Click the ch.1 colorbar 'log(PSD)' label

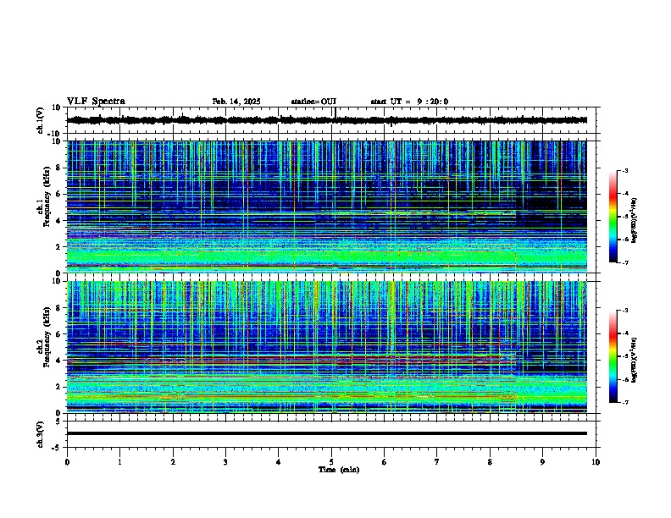coord(634,221)
